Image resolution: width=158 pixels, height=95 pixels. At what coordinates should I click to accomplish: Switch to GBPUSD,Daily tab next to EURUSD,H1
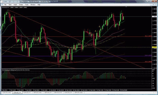pyautogui.click(x=38, y=92)
